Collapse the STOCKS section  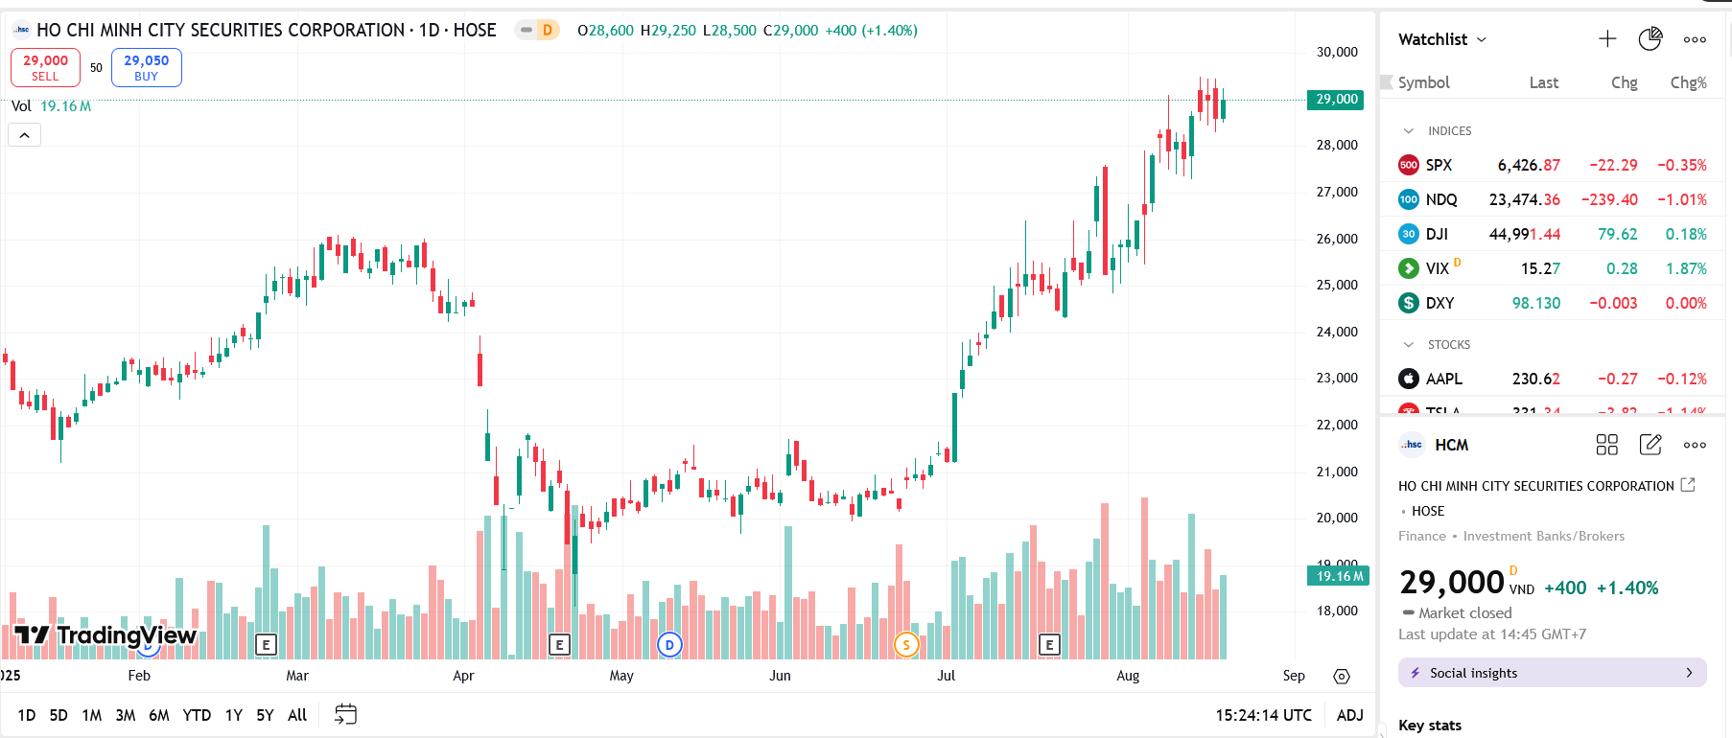pyautogui.click(x=1409, y=344)
